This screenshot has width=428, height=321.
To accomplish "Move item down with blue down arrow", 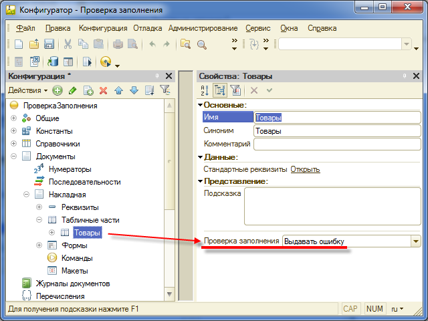I will [134, 90].
